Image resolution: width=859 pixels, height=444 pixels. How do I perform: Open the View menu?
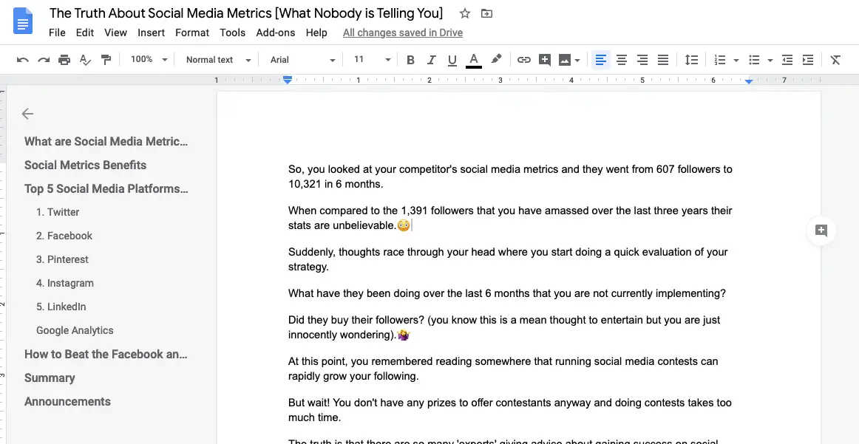click(x=115, y=33)
